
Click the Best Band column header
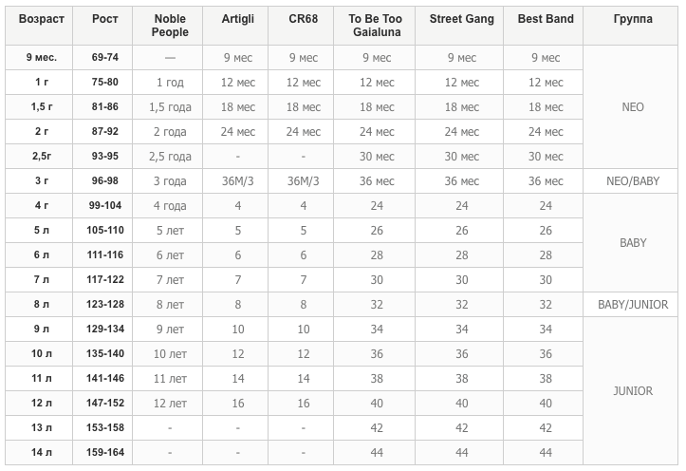546,19
